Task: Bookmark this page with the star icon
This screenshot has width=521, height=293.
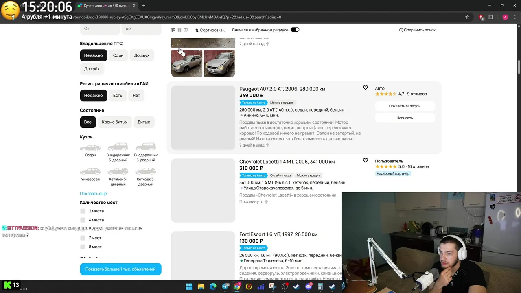Action: 467,17
